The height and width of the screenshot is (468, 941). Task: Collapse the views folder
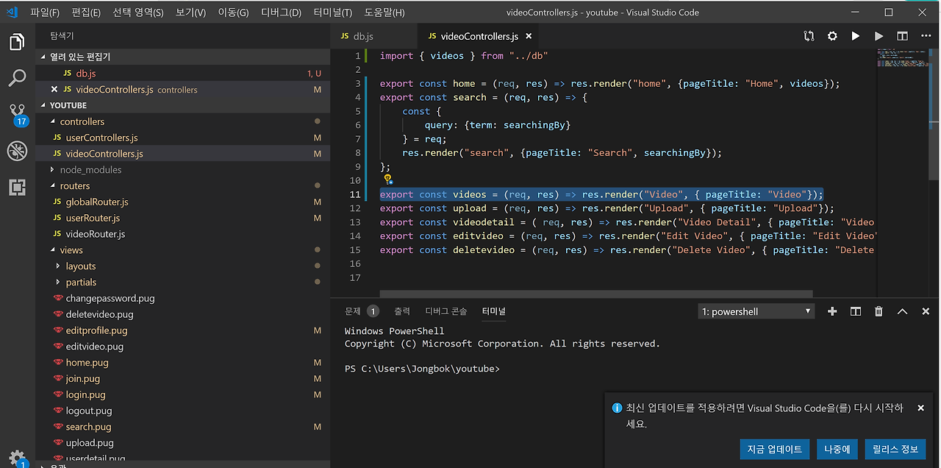(x=71, y=250)
